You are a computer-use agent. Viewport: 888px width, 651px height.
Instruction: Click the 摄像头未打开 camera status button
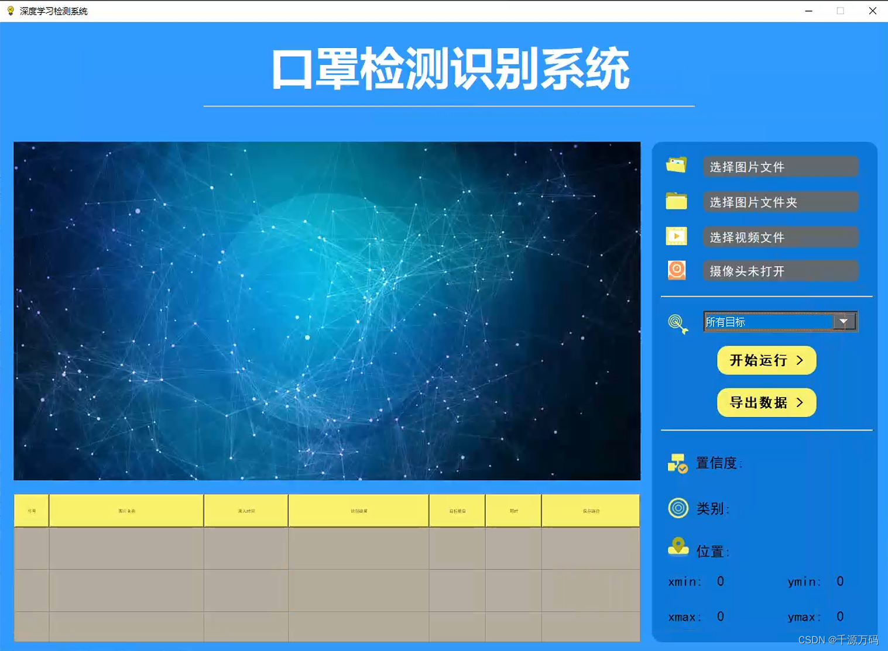click(x=780, y=270)
